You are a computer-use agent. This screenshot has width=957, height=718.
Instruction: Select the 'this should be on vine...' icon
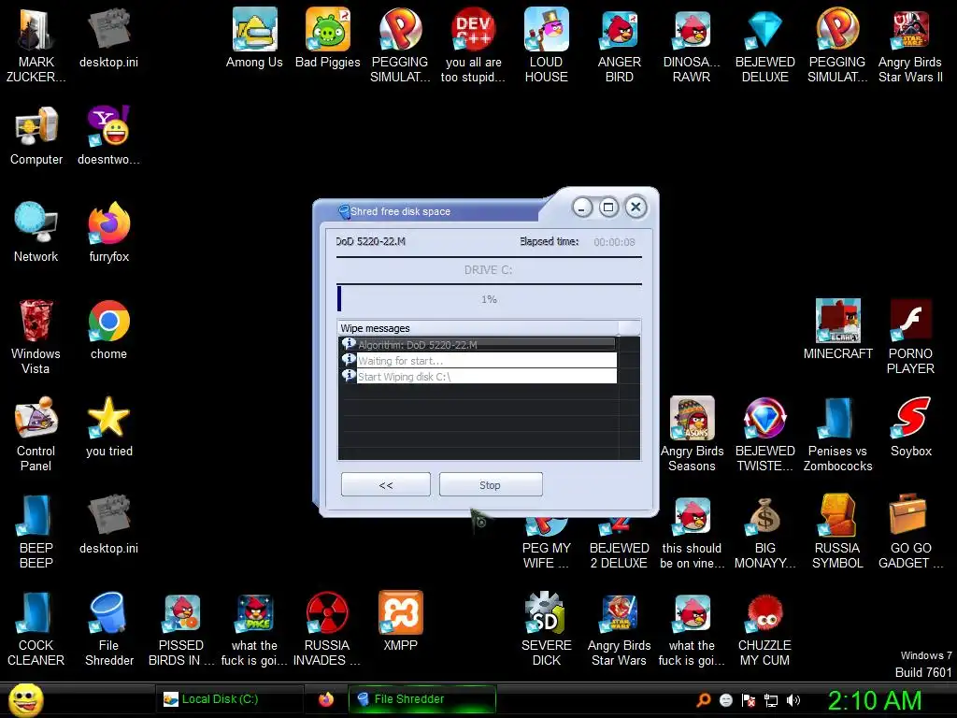click(x=692, y=531)
